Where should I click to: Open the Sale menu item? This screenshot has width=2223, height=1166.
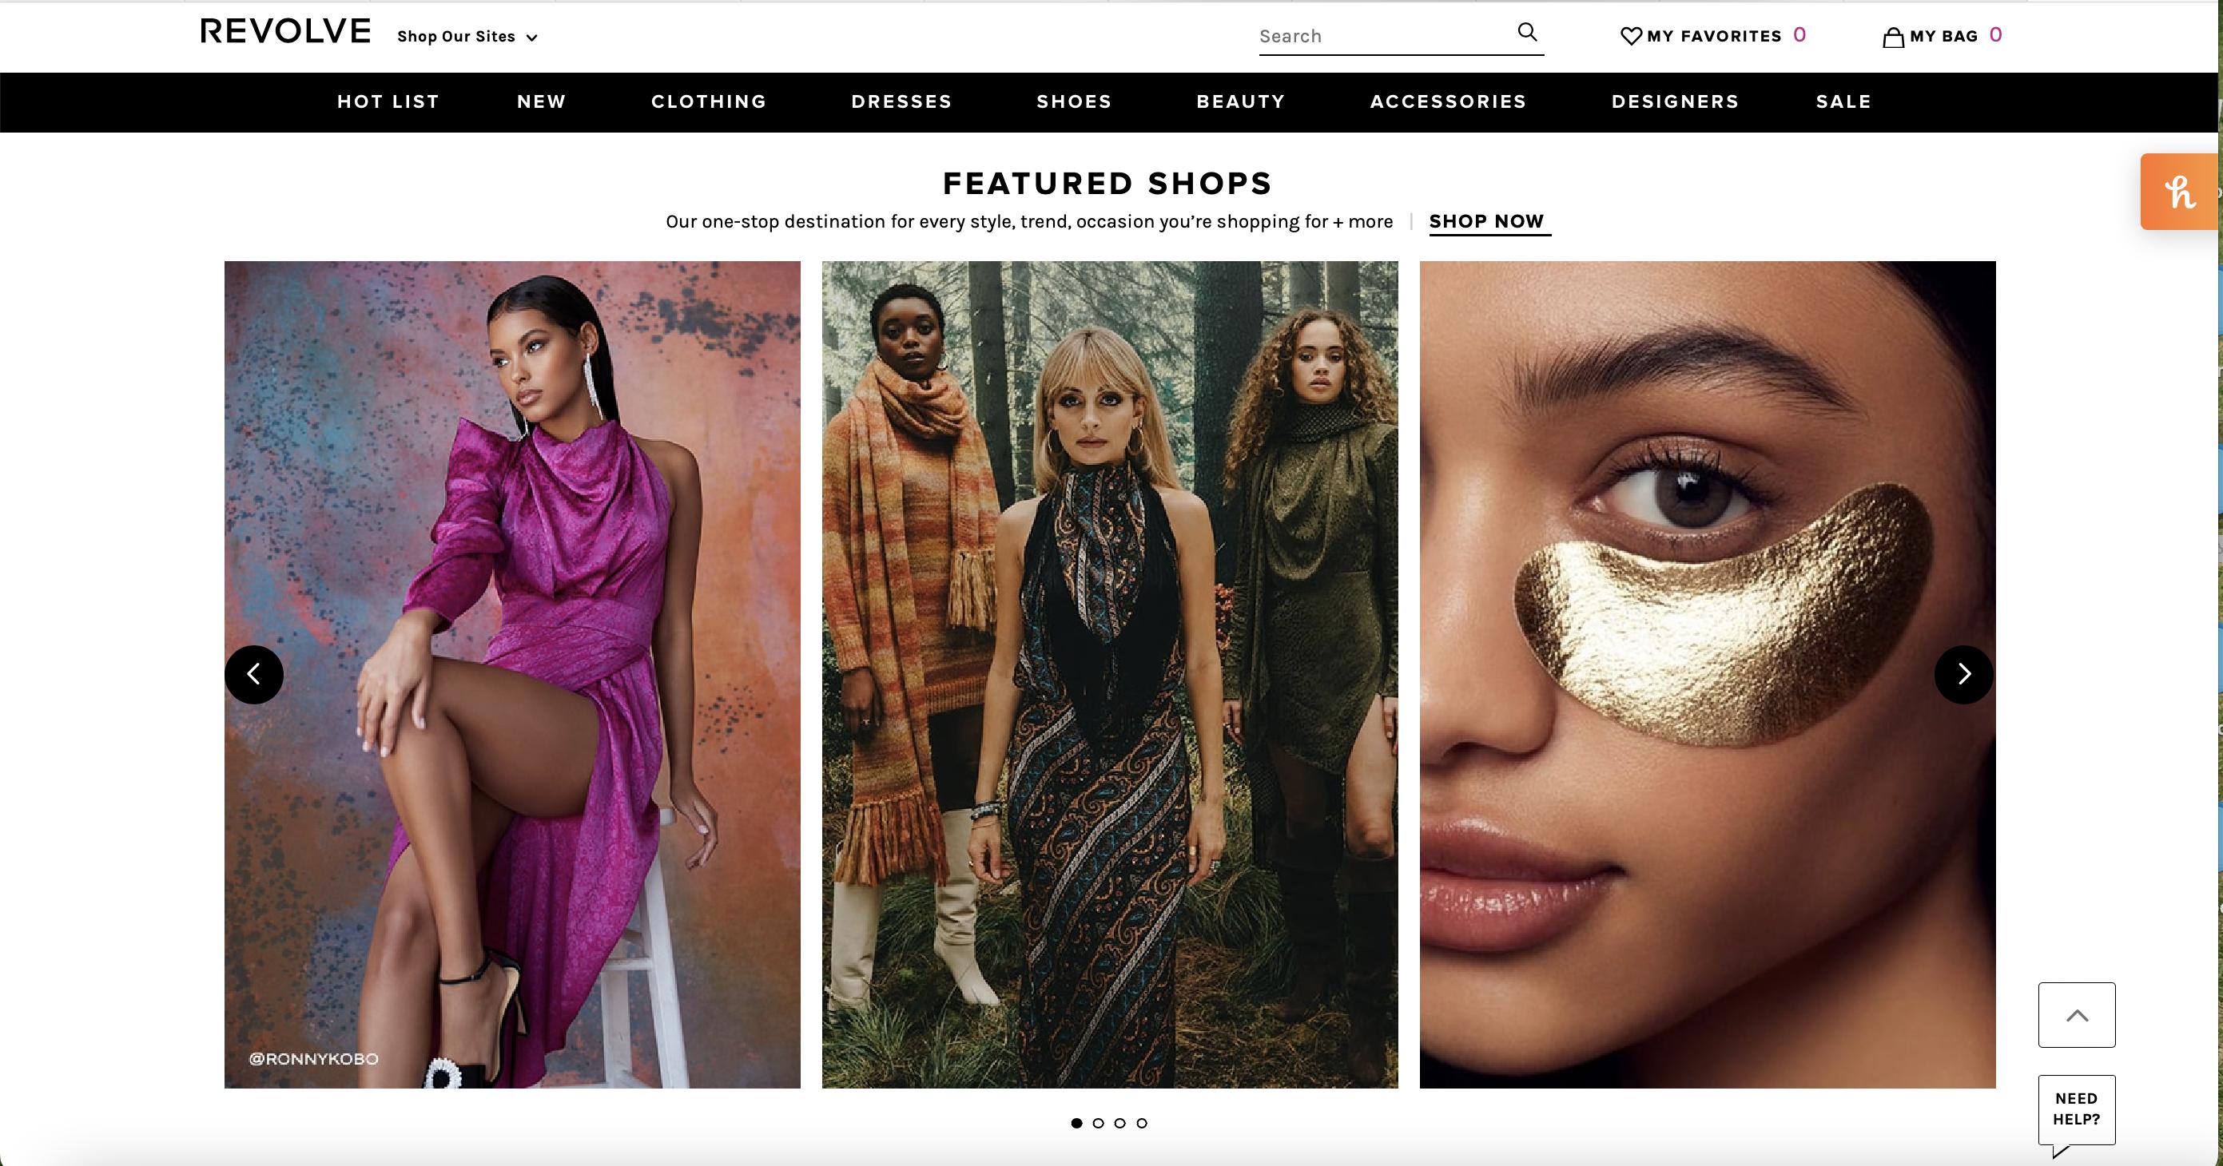click(1843, 101)
